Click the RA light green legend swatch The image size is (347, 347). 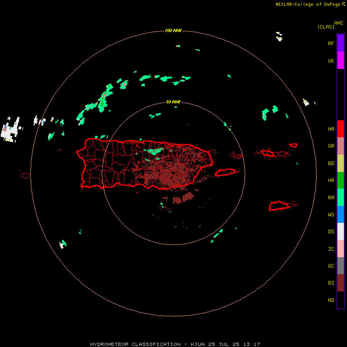[340, 197]
